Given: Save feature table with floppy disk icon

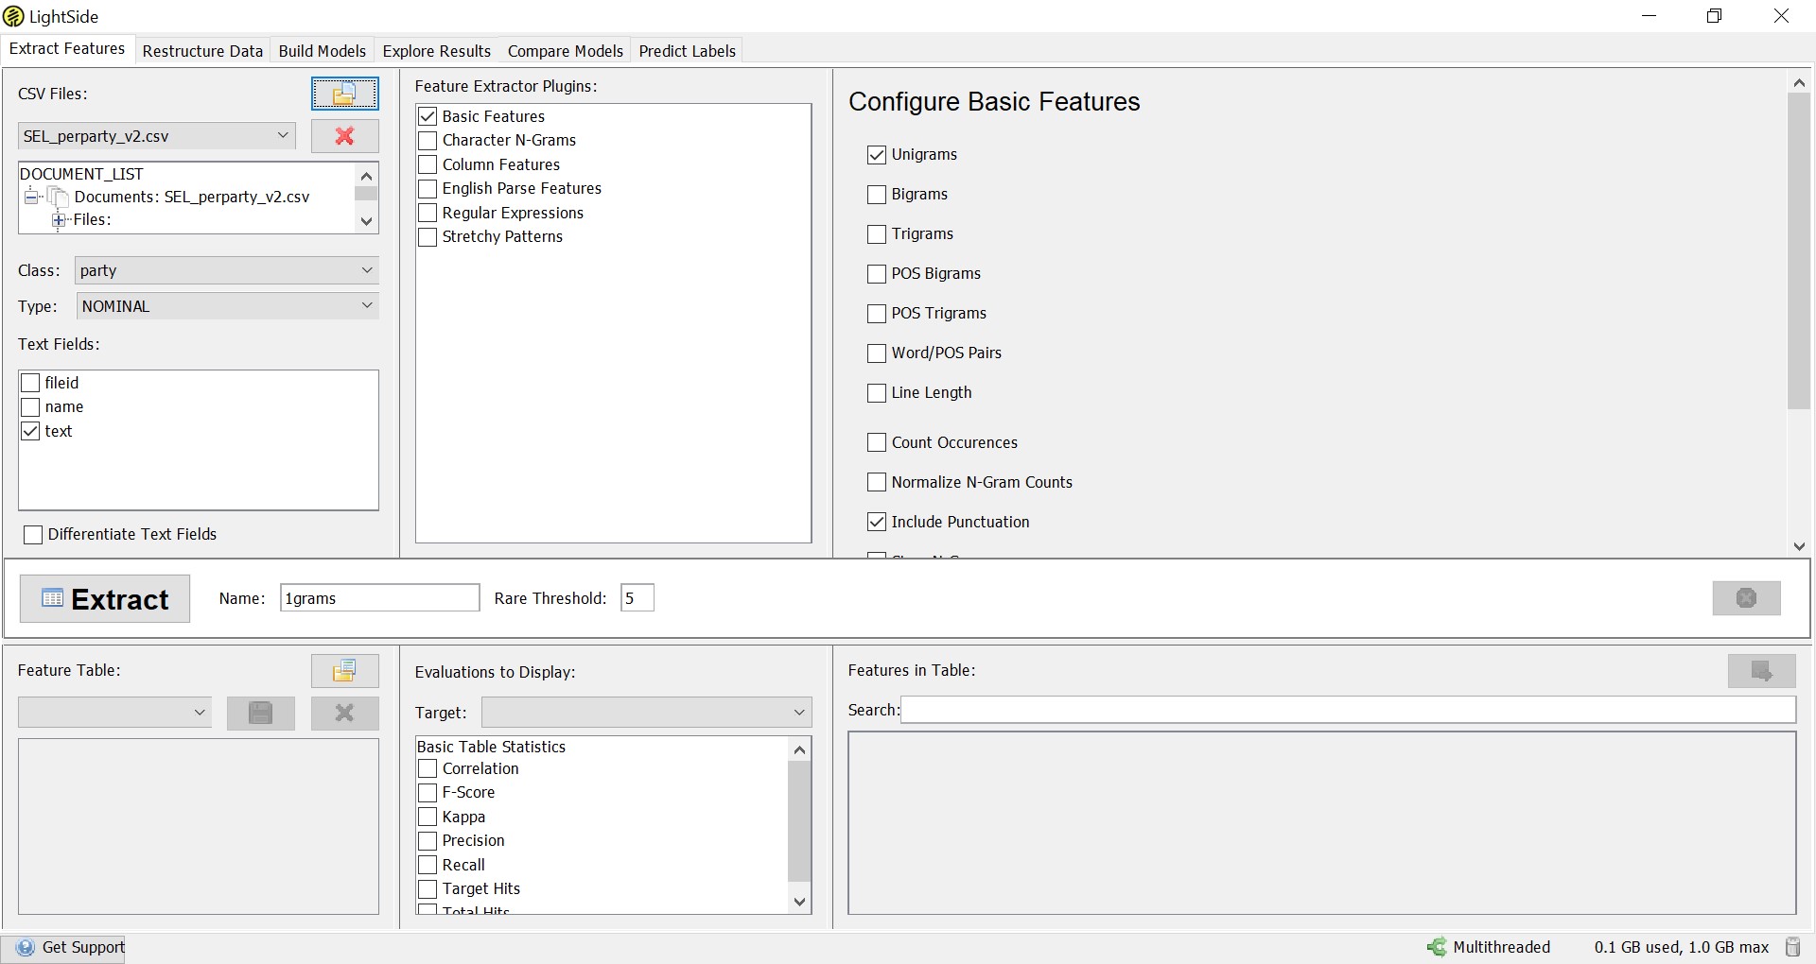Looking at the screenshot, I should click(x=260, y=714).
